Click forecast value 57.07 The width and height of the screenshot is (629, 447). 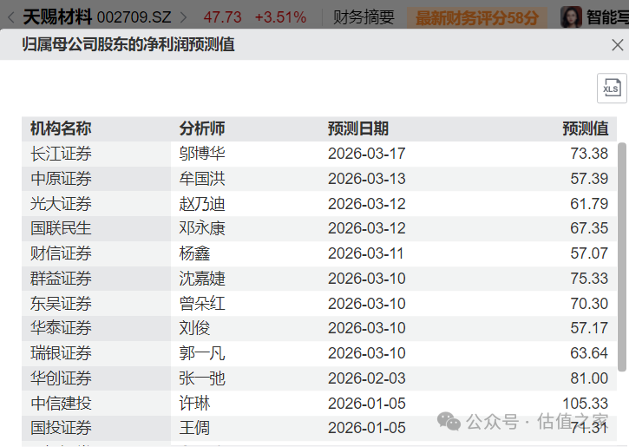click(589, 253)
